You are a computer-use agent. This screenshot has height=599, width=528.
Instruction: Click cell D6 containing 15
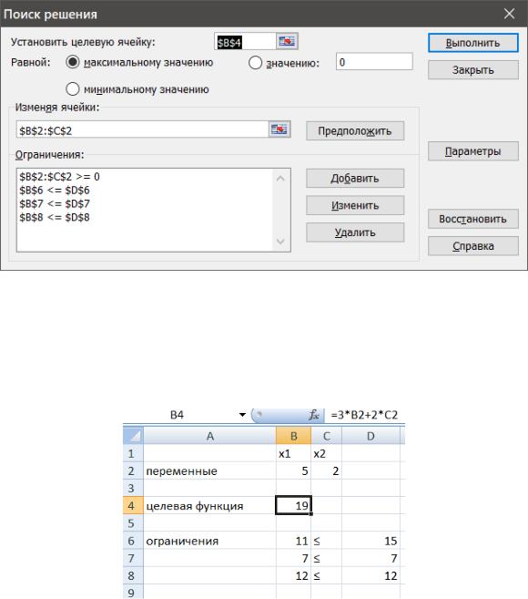(x=371, y=541)
